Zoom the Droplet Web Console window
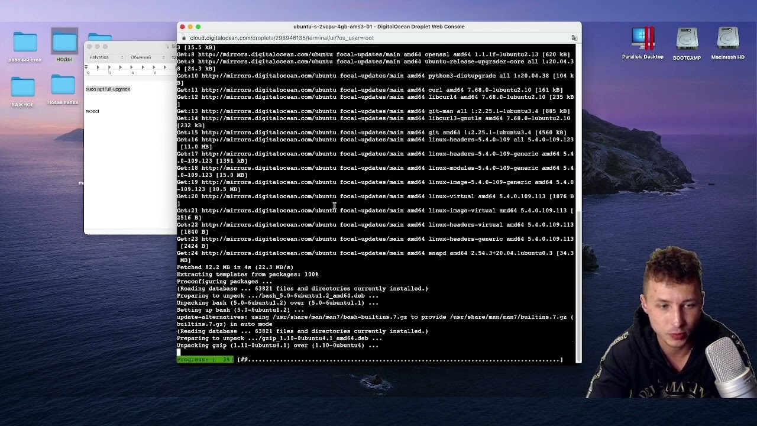The height and width of the screenshot is (426, 757). [x=198, y=27]
